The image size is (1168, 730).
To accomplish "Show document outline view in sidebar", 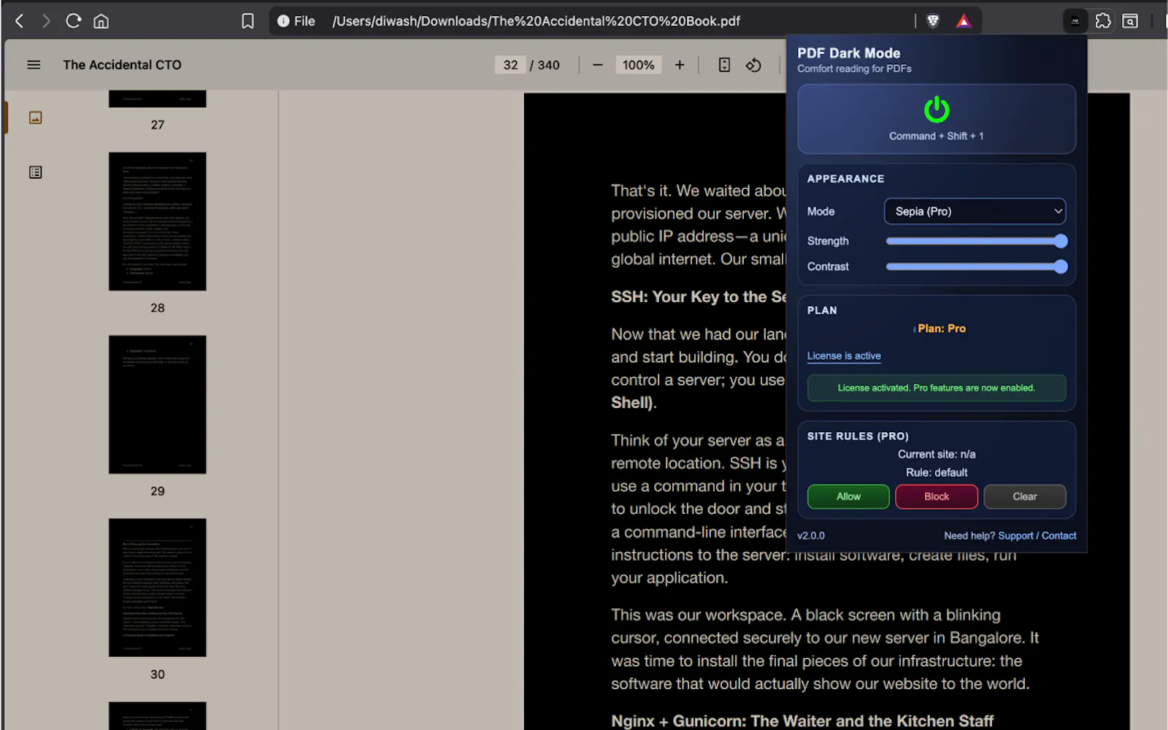I will pos(35,172).
